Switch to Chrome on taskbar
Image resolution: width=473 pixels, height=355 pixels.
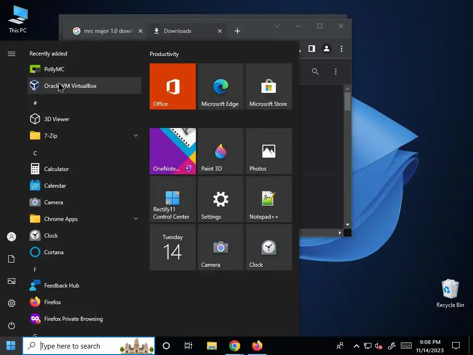[234, 346]
